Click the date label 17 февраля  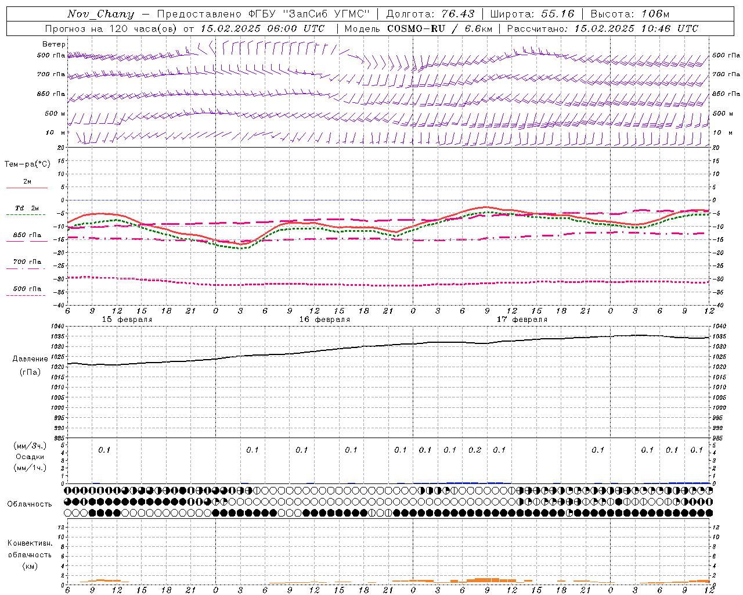pyautogui.click(x=522, y=320)
